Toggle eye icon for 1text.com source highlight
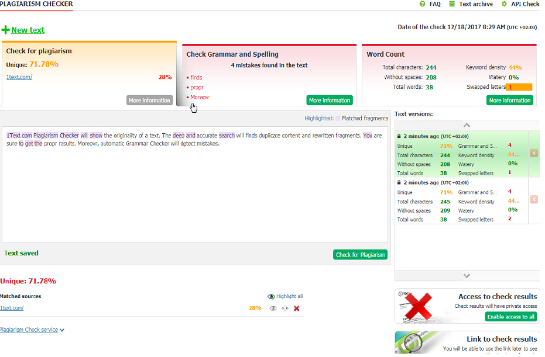Viewport: 545px width, 357px height. pyautogui.click(x=273, y=309)
